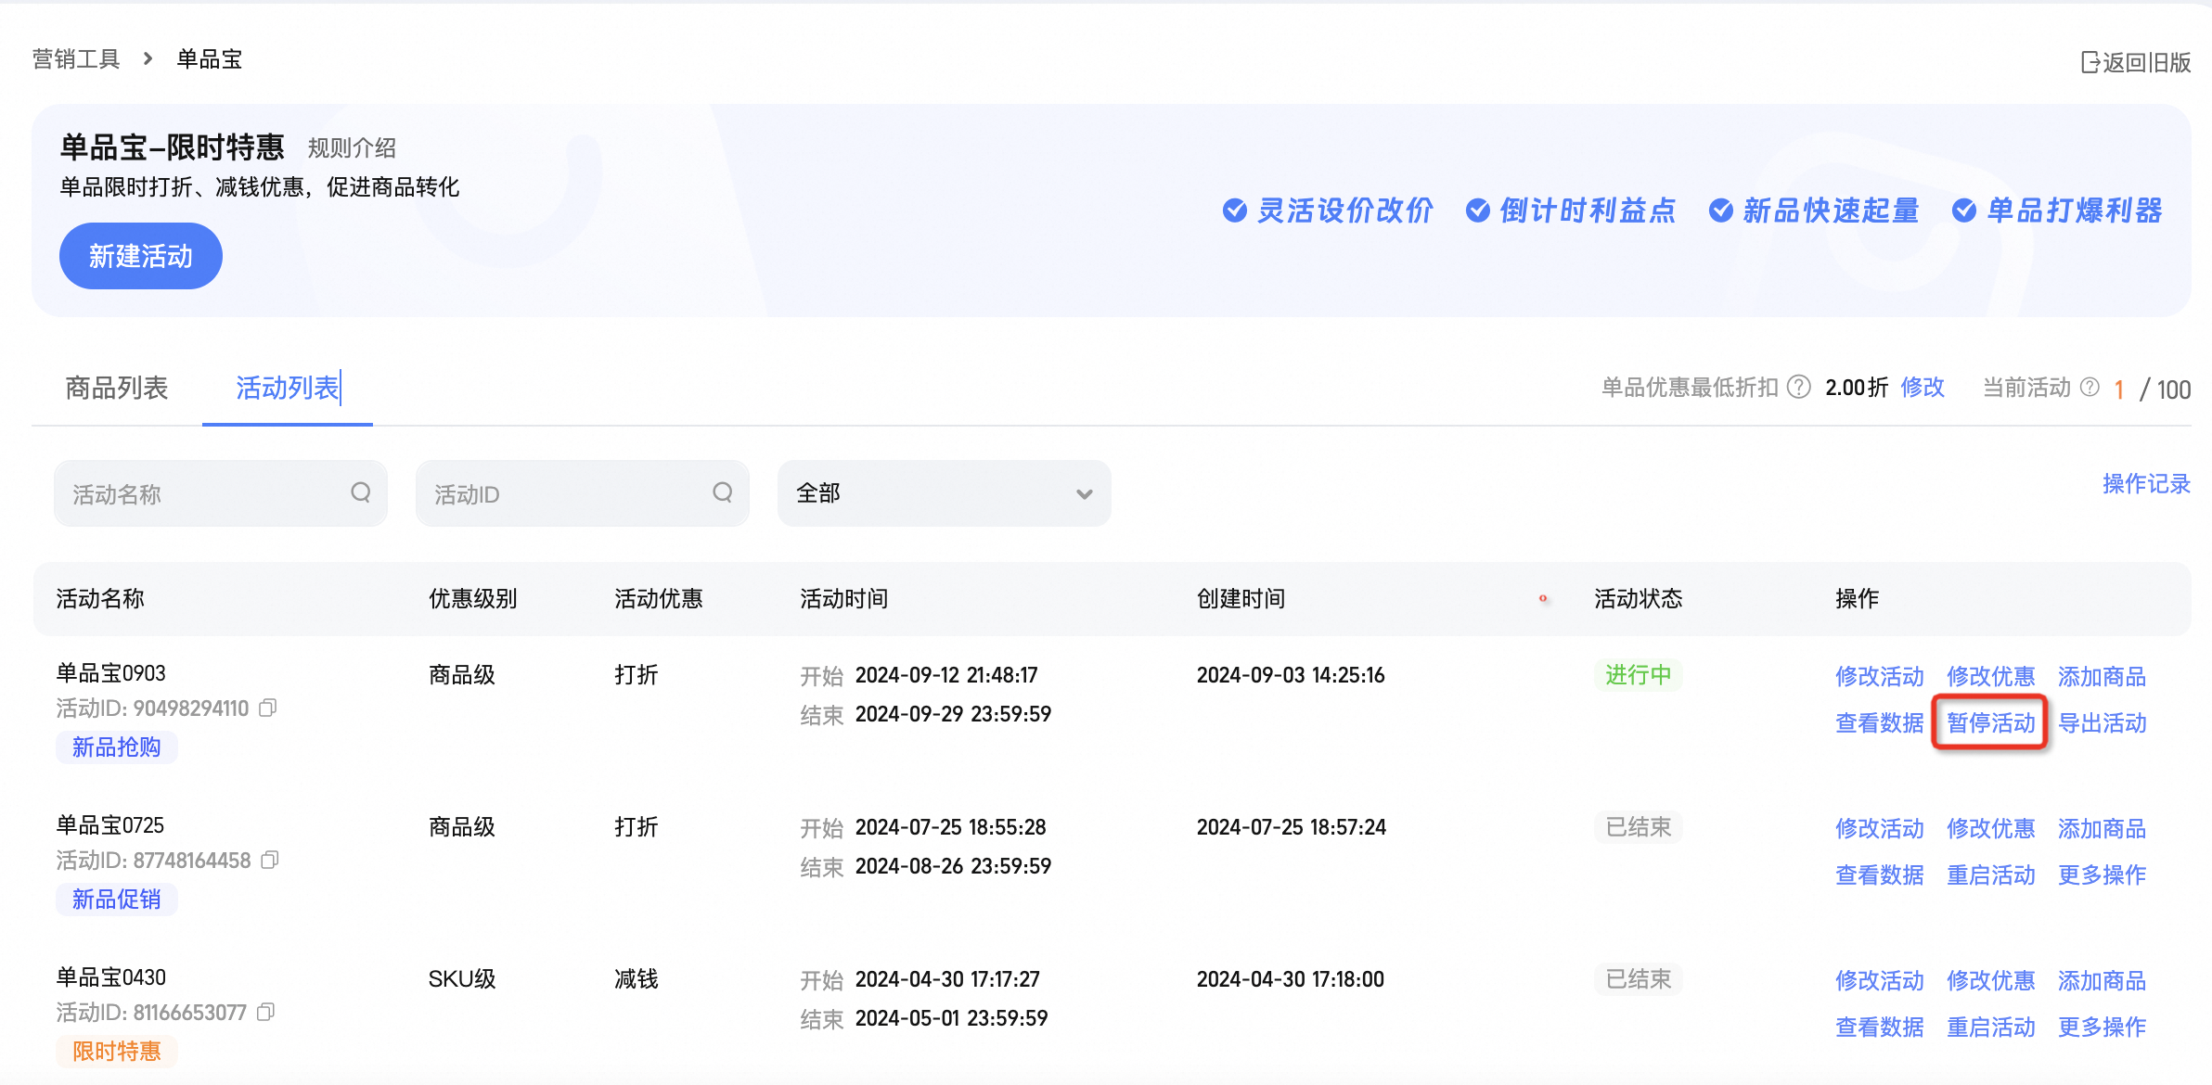Click 重启活动 for 单品宝0725

click(x=1991, y=874)
